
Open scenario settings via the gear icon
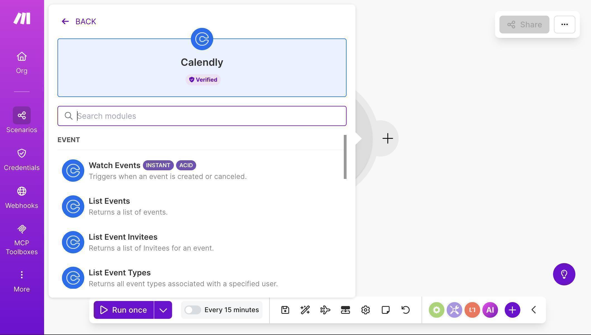pos(365,310)
